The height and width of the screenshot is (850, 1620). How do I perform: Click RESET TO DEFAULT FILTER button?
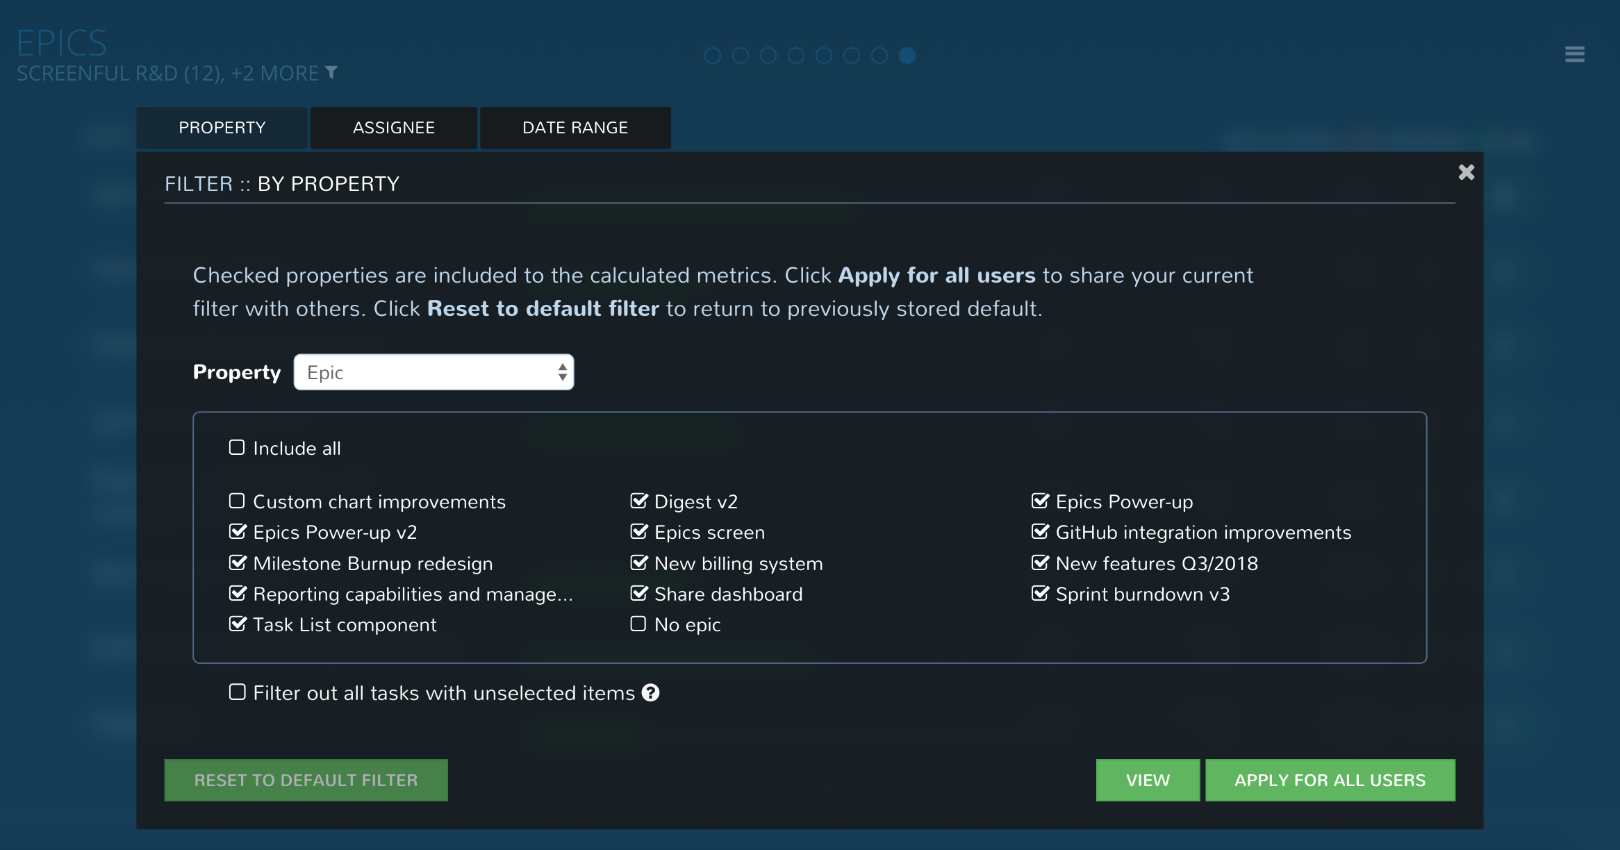306,780
